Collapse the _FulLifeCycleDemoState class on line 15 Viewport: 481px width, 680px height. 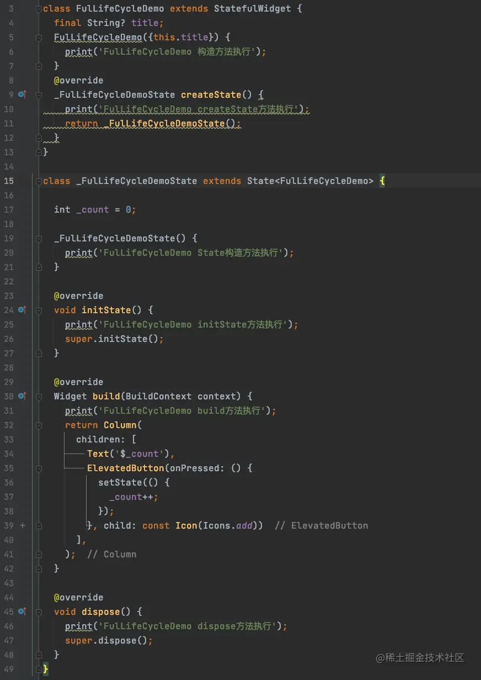(x=39, y=181)
